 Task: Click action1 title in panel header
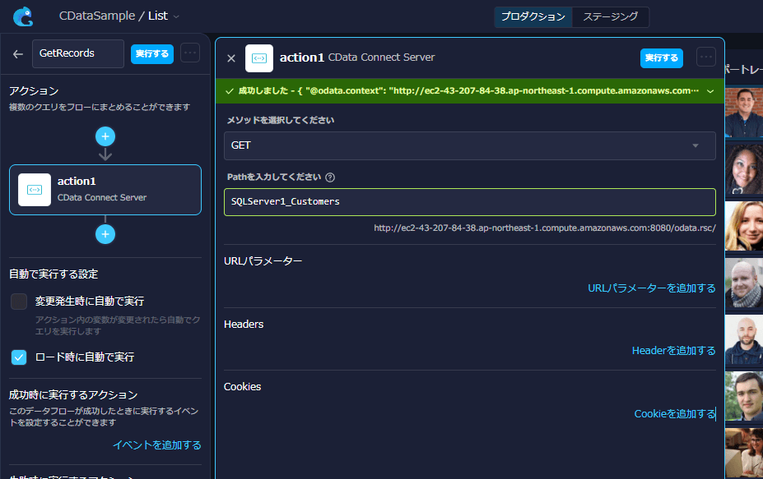(x=302, y=58)
